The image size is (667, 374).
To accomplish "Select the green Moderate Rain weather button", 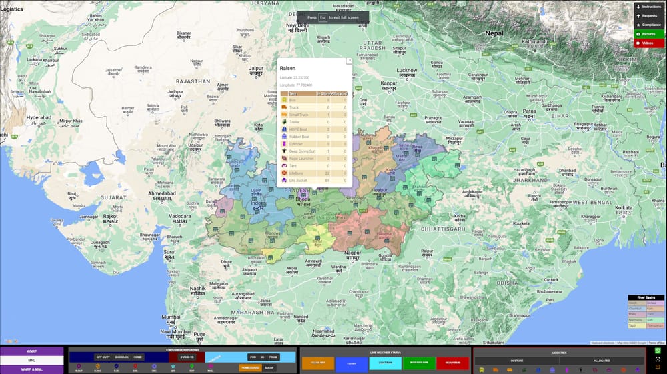I will (419, 363).
